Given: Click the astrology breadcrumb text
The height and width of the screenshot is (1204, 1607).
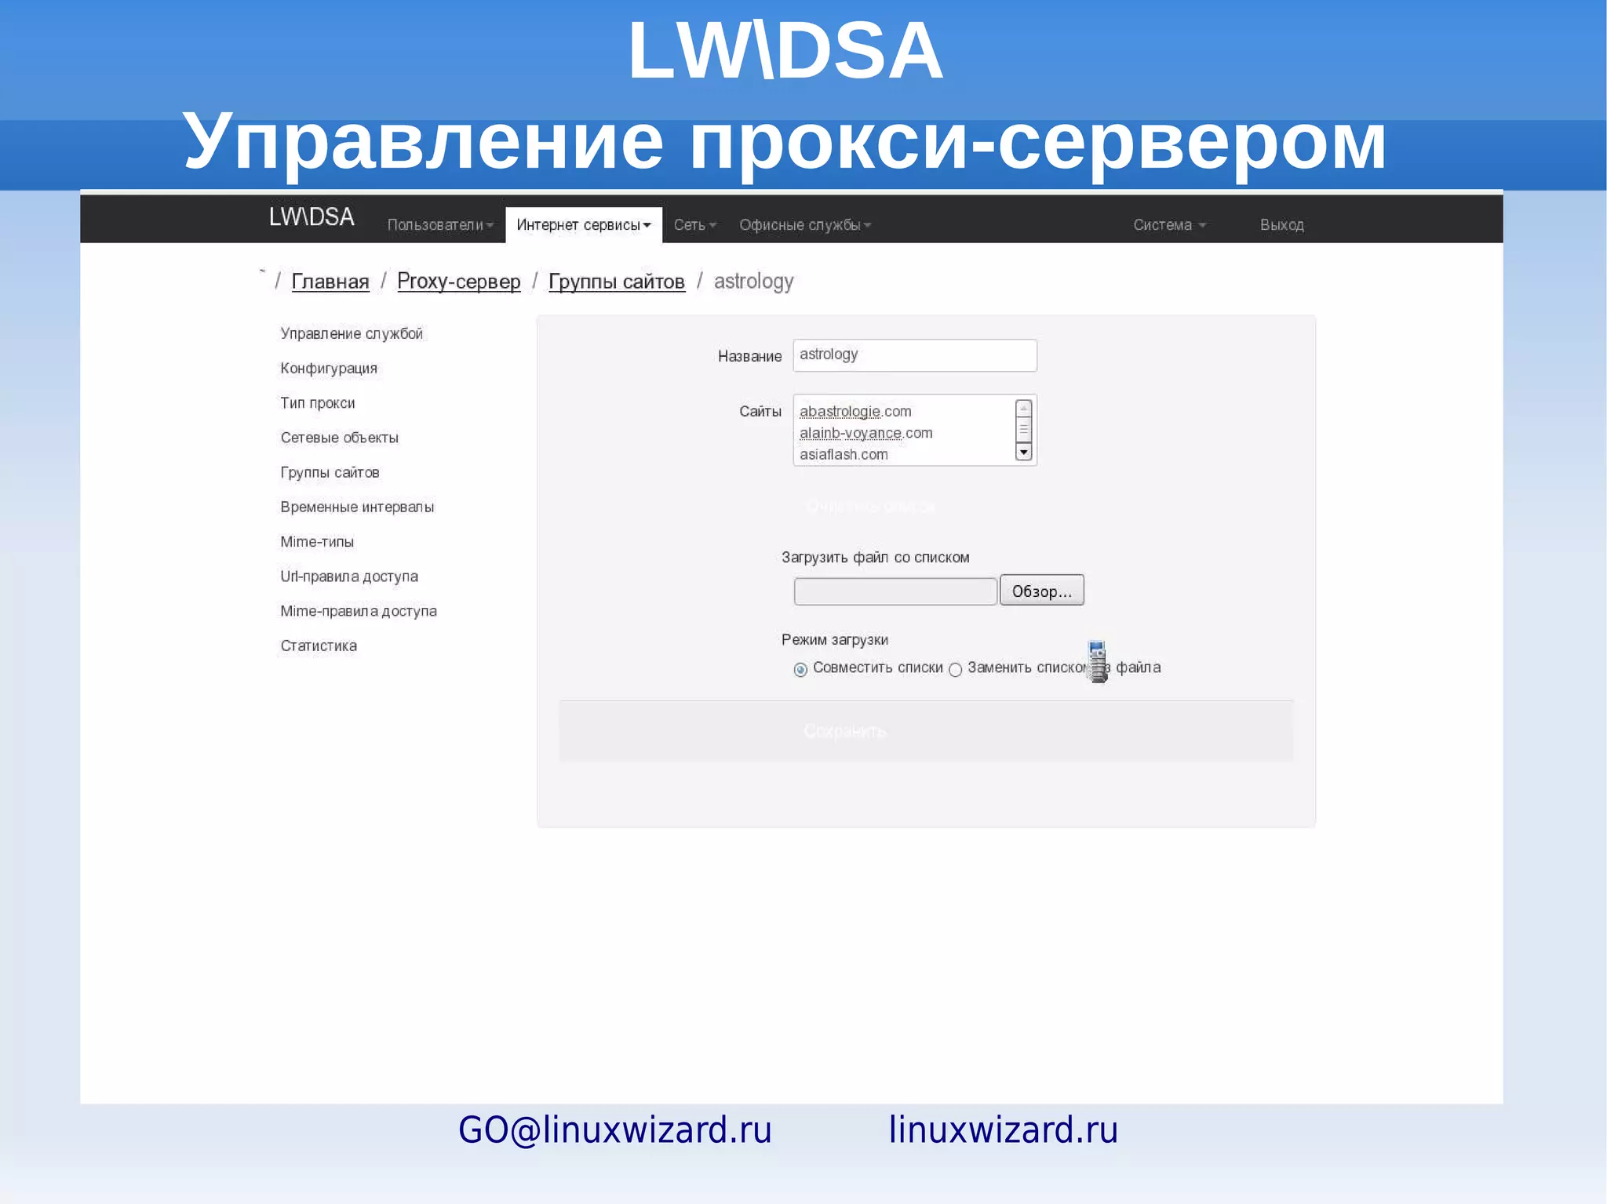Looking at the screenshot, I should coord(754,282).
